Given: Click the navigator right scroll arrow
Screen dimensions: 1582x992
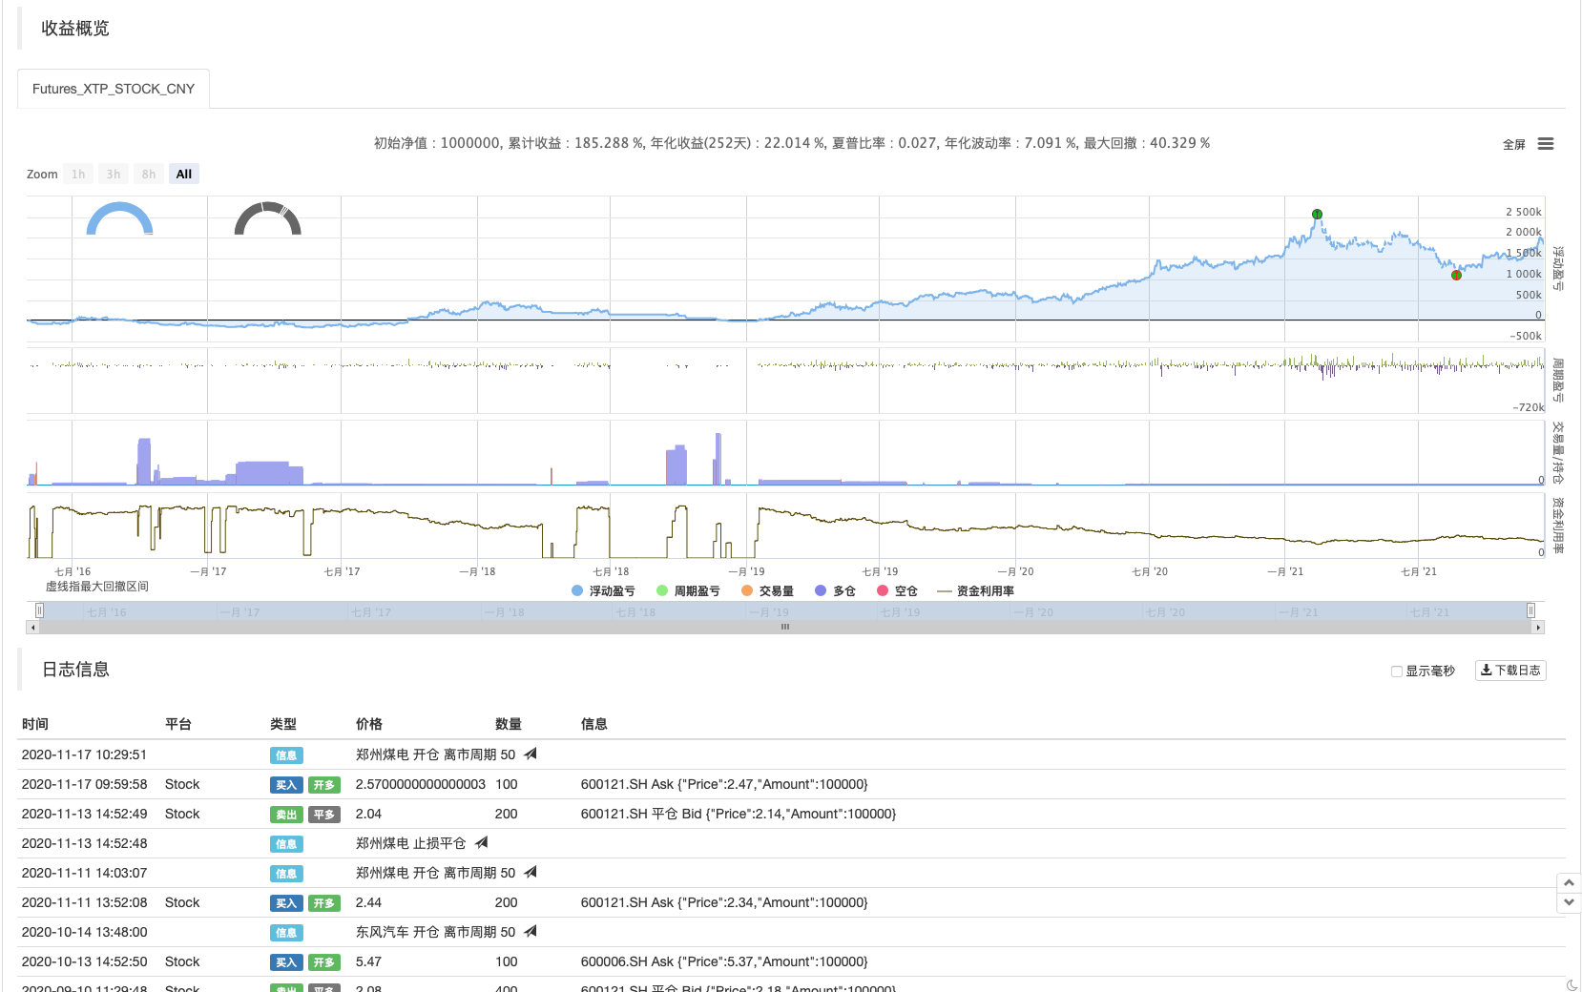Looking at the screenshot, I should tap(1537, 628).
